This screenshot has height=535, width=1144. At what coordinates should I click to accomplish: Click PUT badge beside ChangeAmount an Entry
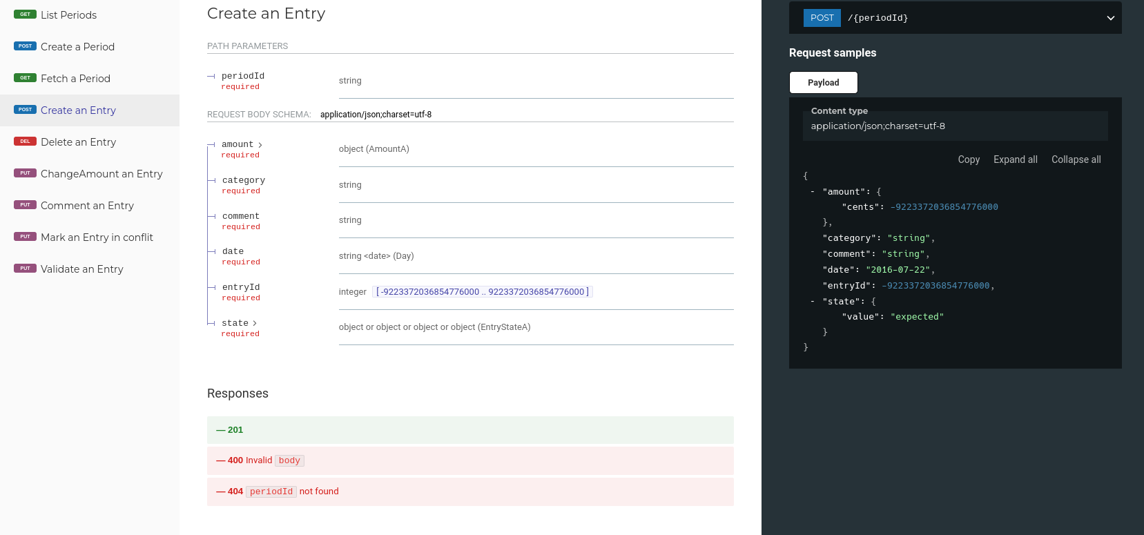pyautogui.click(x=25, y=173)
